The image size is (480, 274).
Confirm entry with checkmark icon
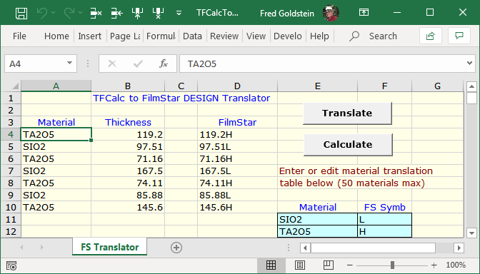pyautogui.click(x=138, y=64)
